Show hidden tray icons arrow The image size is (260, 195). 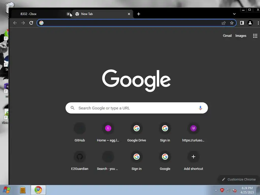tap(216, 190)
